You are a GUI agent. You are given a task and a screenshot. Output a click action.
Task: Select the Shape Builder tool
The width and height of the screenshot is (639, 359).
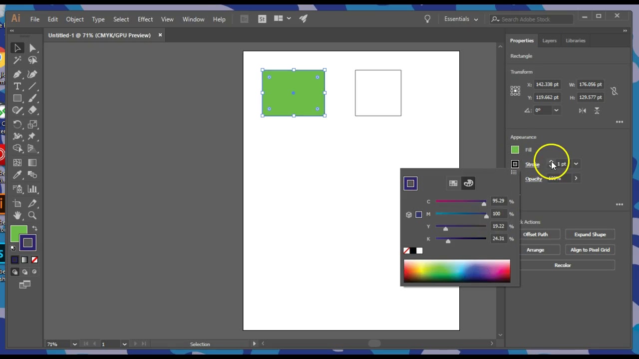(17, 148)
